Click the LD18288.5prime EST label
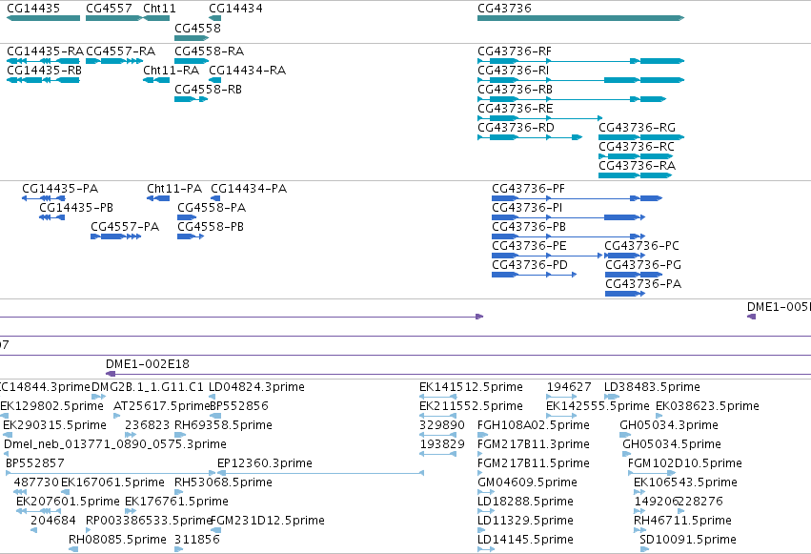 525,502
